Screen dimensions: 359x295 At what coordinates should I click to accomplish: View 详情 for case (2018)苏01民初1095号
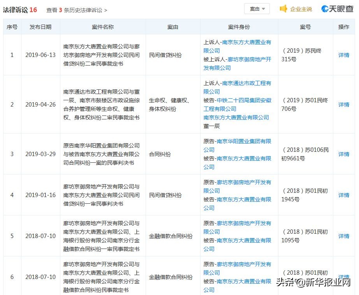[x=343, y=236]
